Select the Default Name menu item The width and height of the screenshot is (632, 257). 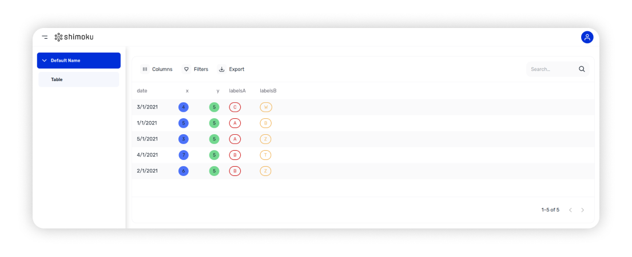65,61
